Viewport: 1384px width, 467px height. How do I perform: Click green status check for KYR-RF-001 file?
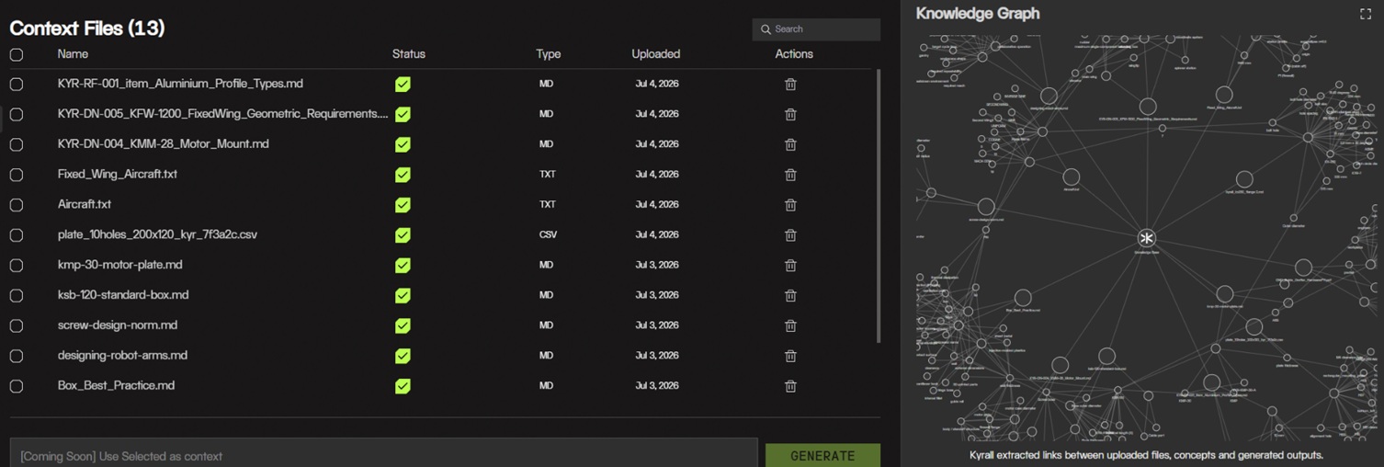point(403,84)
